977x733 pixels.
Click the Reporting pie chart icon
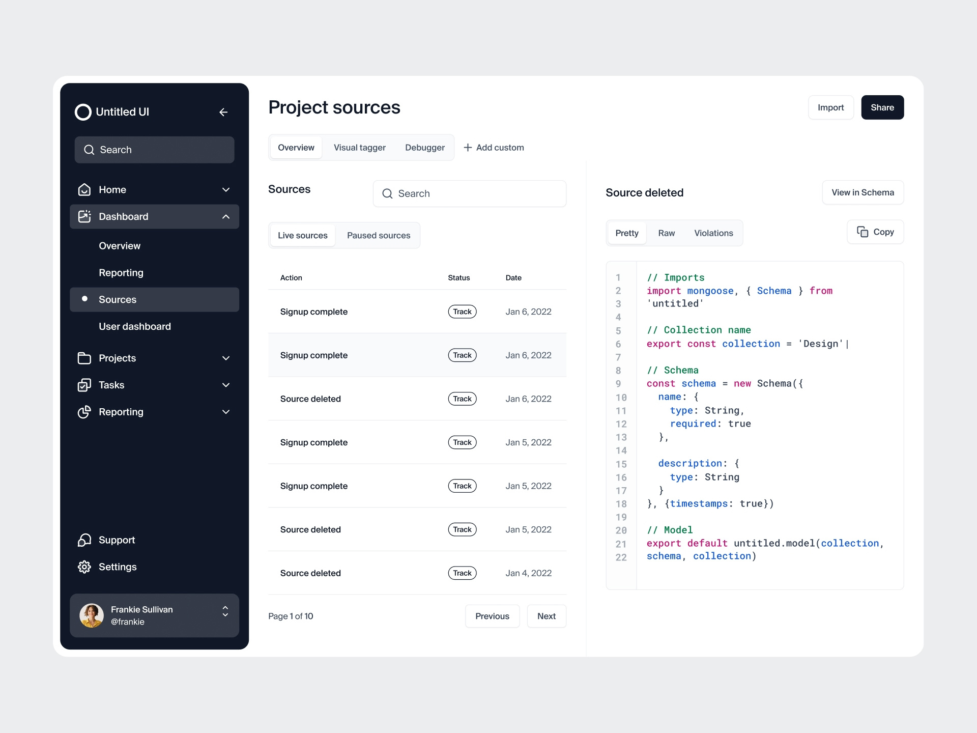(84, 412)
